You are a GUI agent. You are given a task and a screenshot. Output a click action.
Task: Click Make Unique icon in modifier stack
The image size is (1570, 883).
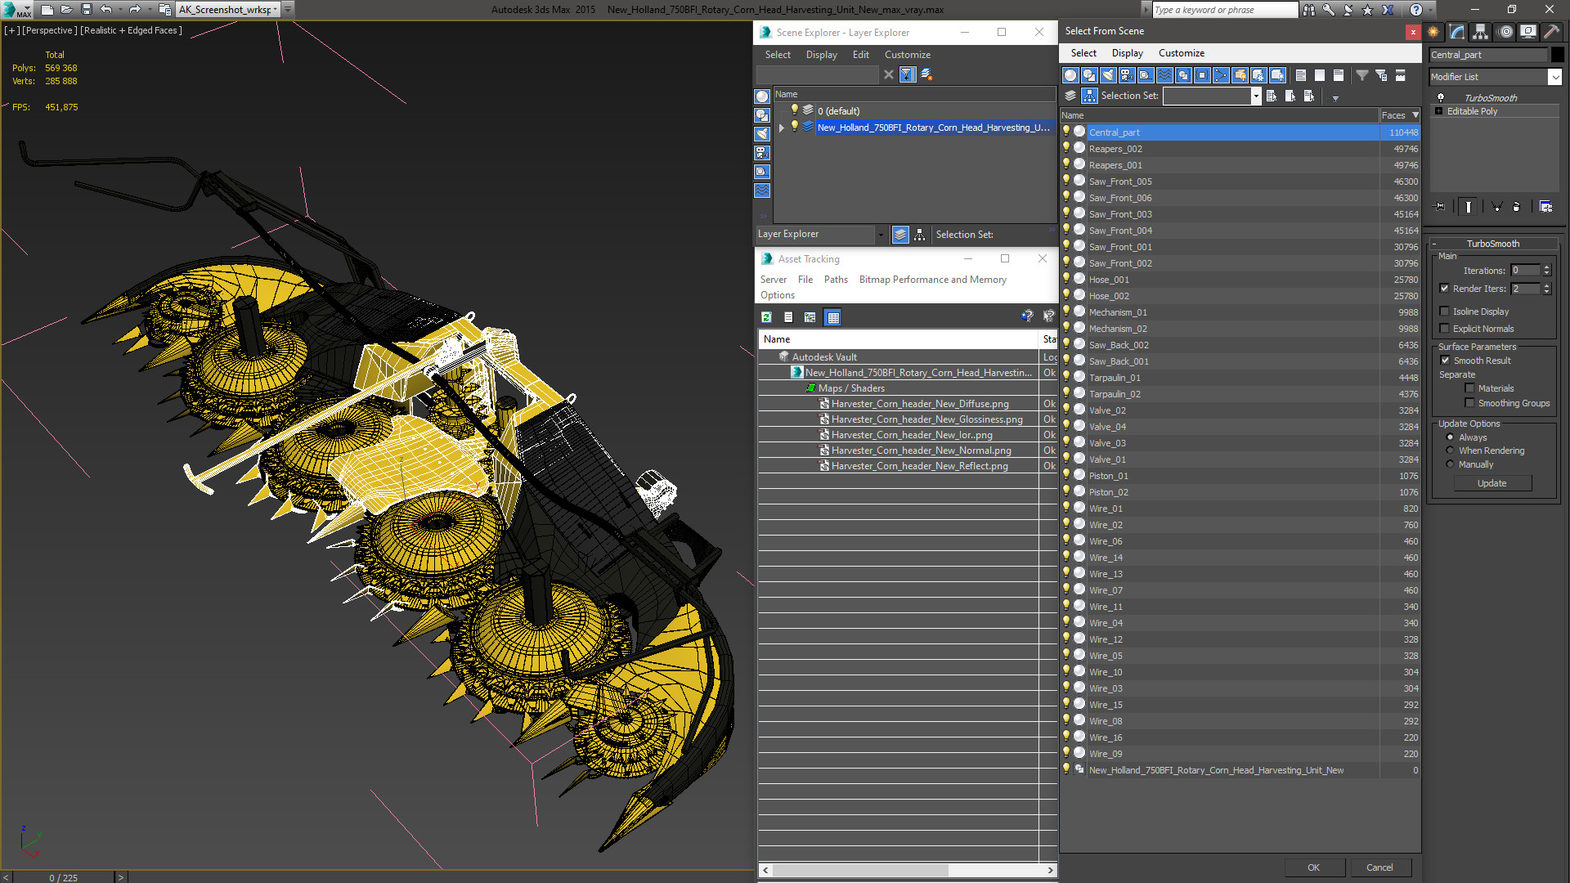1496,207
